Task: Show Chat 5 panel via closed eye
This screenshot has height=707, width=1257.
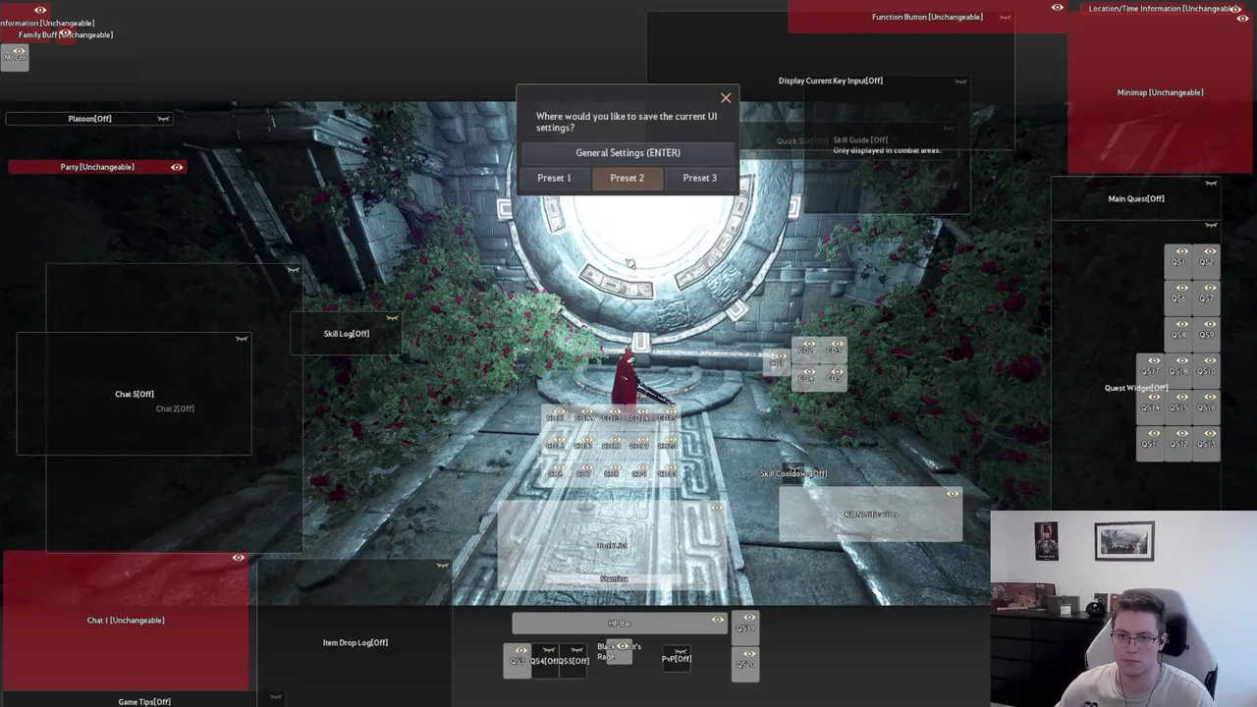Action: tap(241, 339)
